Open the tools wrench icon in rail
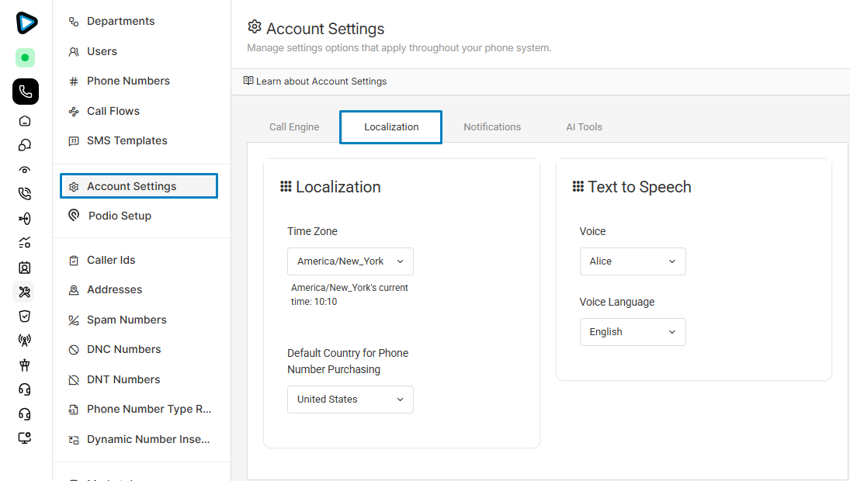Screen dimensions: 850x481 tap(25, 292)
